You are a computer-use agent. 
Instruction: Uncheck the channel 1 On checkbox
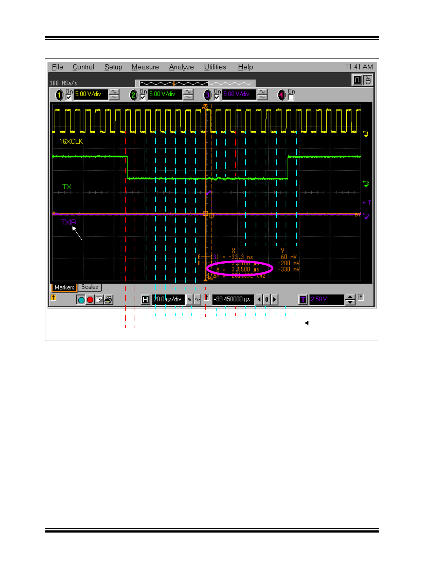(69, 97)
